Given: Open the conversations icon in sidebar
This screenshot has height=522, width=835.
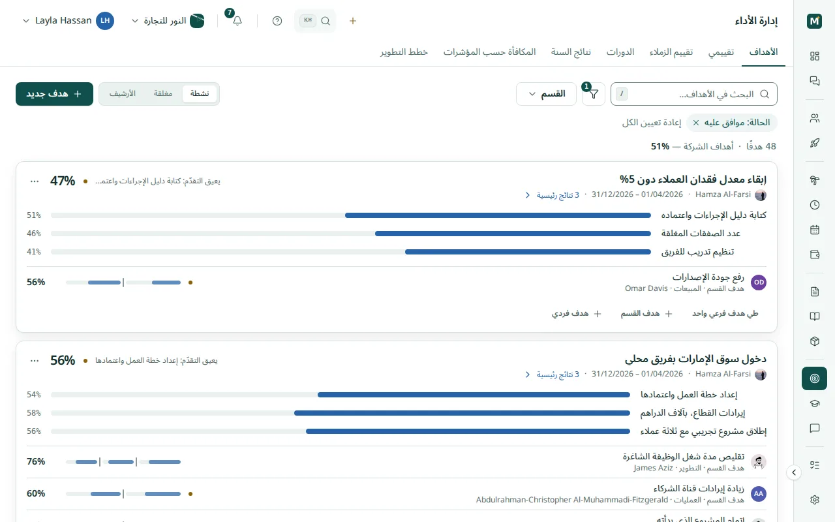Looking at the screenshot, I should point(814,81).
